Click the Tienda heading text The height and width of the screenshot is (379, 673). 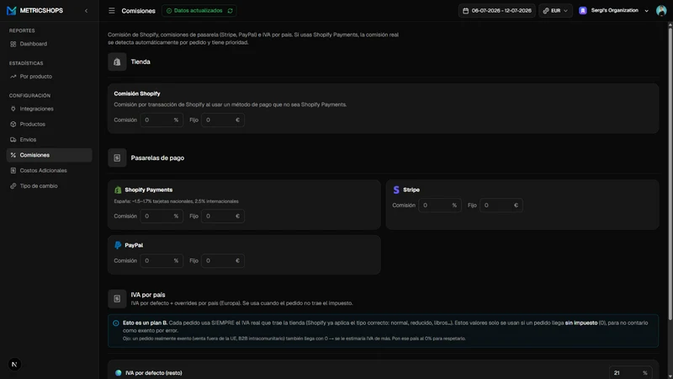140,61
